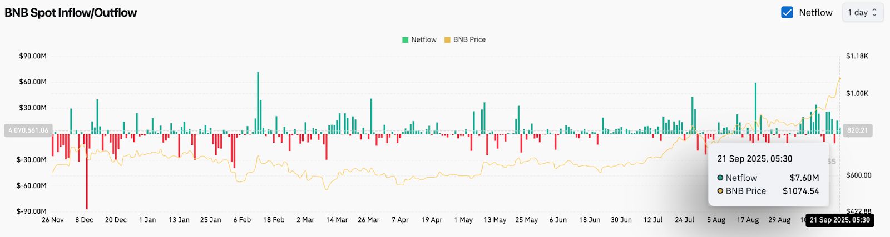Click the 4,070,561.06 value tag on left axis

coord(28,130)
